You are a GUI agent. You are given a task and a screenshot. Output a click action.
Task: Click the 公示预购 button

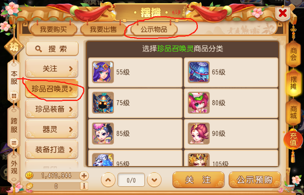[x=255, y=180]
